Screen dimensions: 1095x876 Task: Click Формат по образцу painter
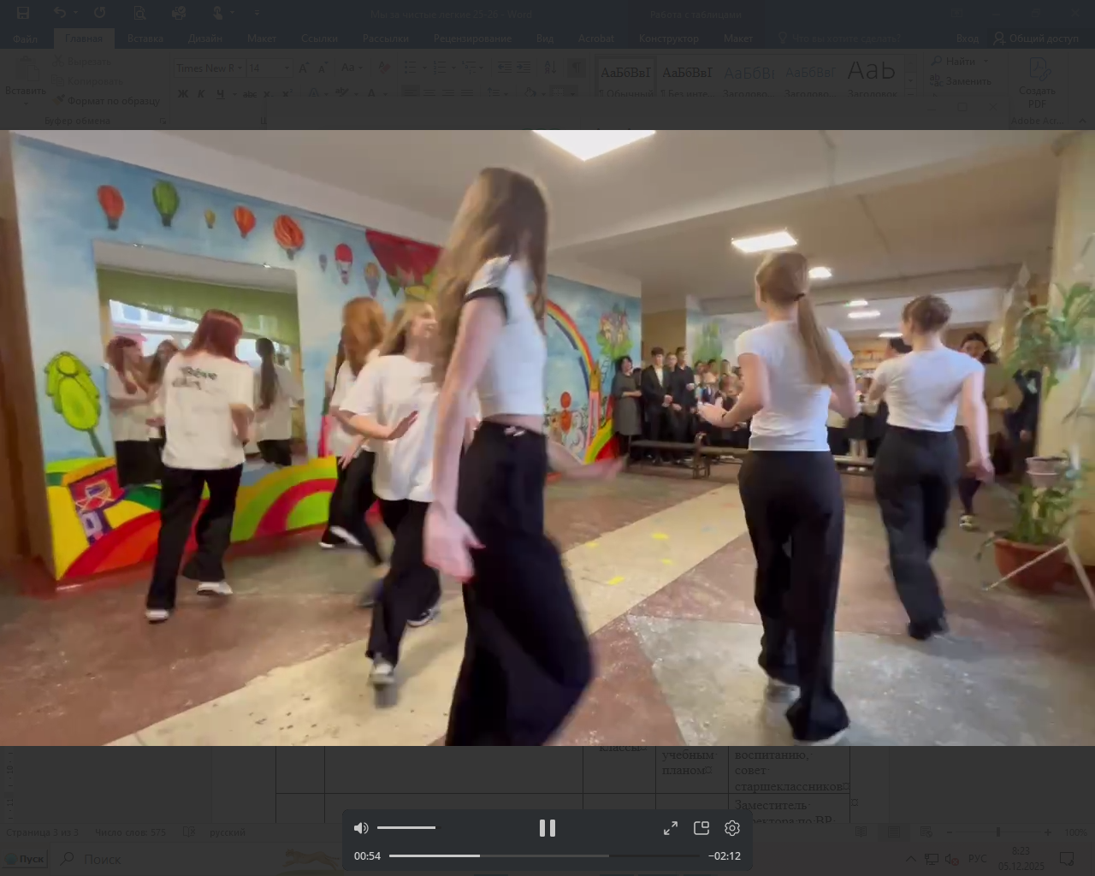click(x=107, y=100)
